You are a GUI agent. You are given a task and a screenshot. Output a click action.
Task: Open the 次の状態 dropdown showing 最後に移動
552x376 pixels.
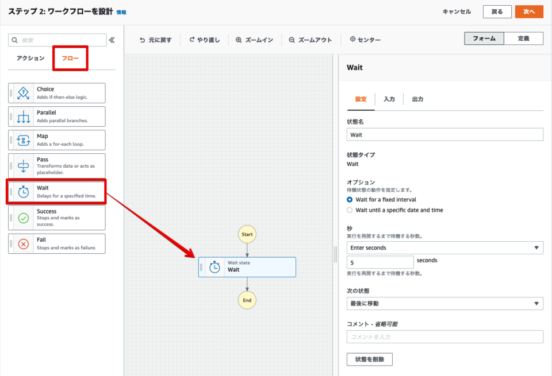coord(444,303)
